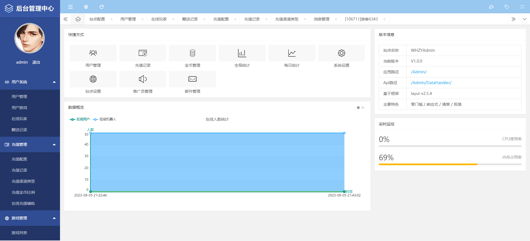Click the 金币管理 database icon

192,53
